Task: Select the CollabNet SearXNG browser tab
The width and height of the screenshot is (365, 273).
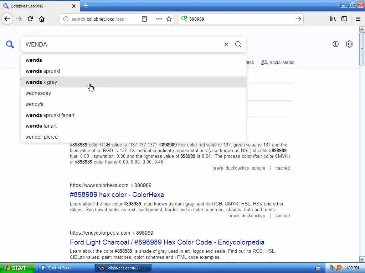Action: tap(40, 6)
